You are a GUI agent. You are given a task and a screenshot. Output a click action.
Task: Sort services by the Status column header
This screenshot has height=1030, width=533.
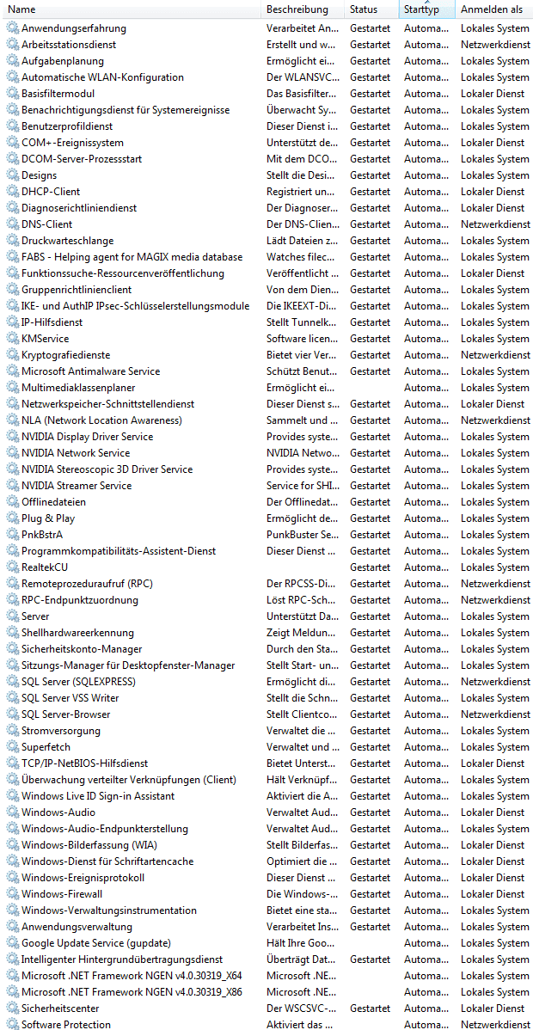(x=371, y=9)
